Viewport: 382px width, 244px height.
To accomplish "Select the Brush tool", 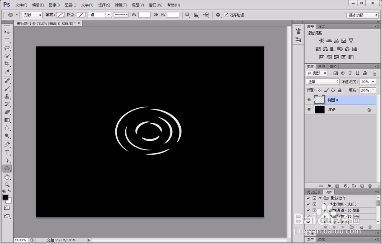I will tap(7, 88).
